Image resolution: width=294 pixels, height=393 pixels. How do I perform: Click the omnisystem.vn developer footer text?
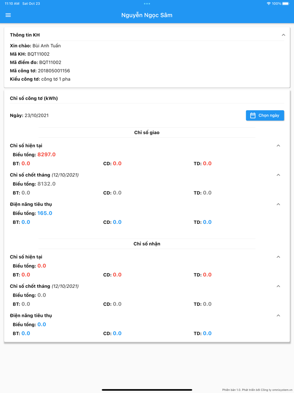pyautogui.click(x=258, y=390)
